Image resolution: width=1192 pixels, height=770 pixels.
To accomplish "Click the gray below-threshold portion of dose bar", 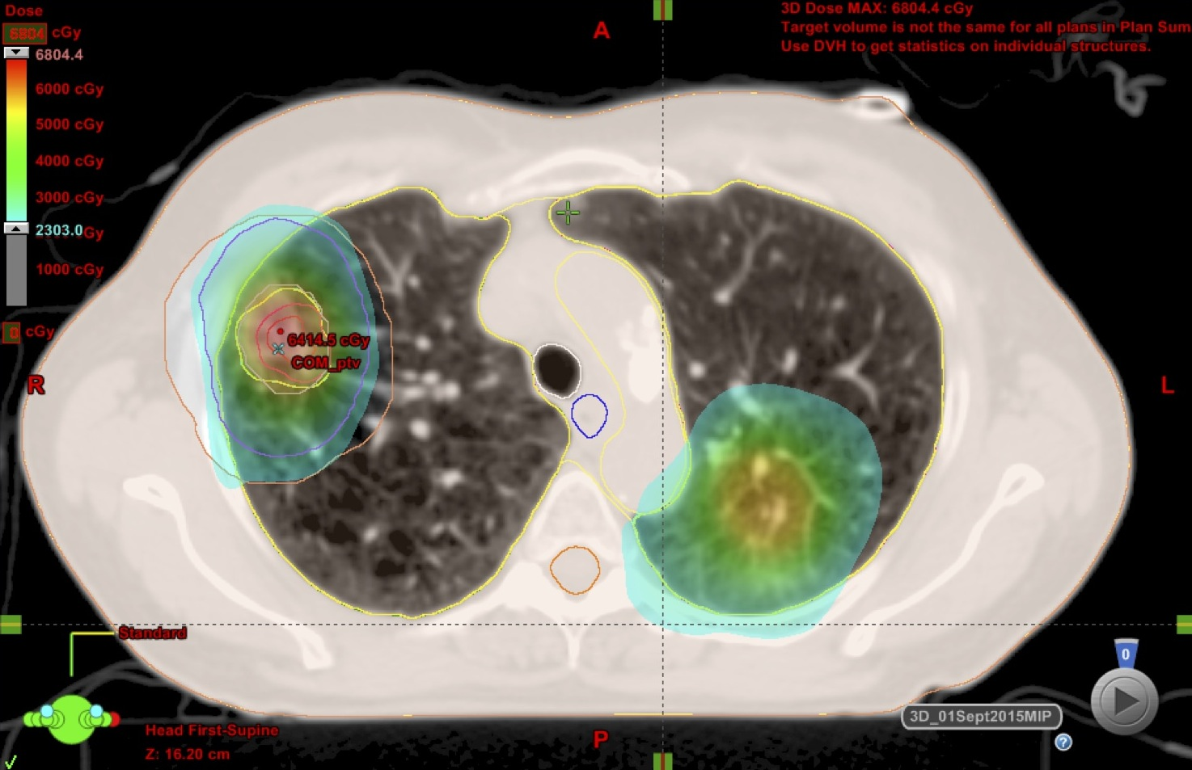I will [16, 270].
